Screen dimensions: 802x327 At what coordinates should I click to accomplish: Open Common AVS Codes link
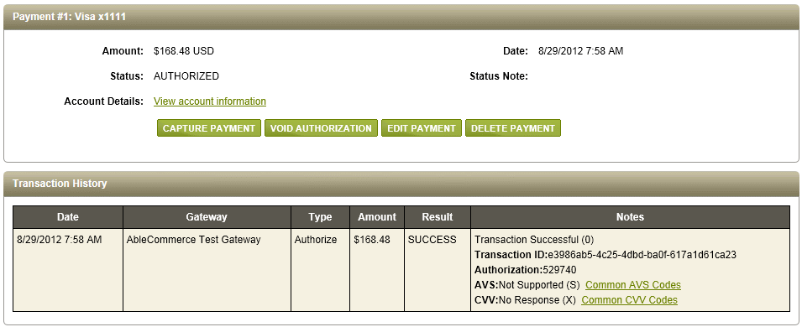tap(633, 284)
